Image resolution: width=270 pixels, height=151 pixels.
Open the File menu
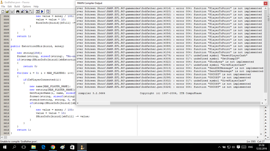coord(3,6)
